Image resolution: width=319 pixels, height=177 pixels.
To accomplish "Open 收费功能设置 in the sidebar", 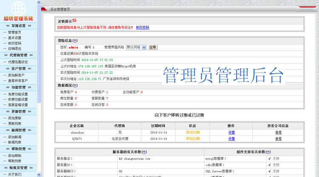I will click(18, 99).
